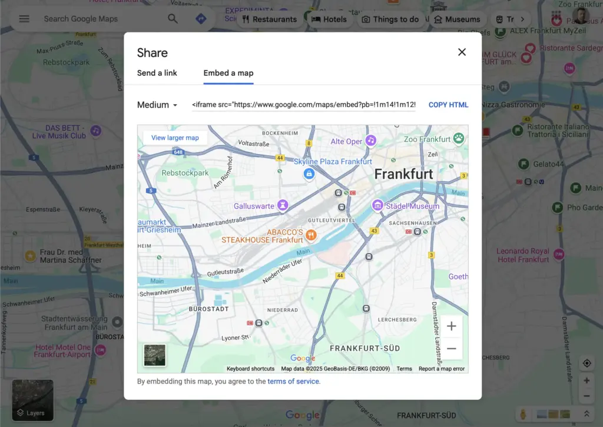Click the Zoo Frankfurt marker icon

pos(458,138)
